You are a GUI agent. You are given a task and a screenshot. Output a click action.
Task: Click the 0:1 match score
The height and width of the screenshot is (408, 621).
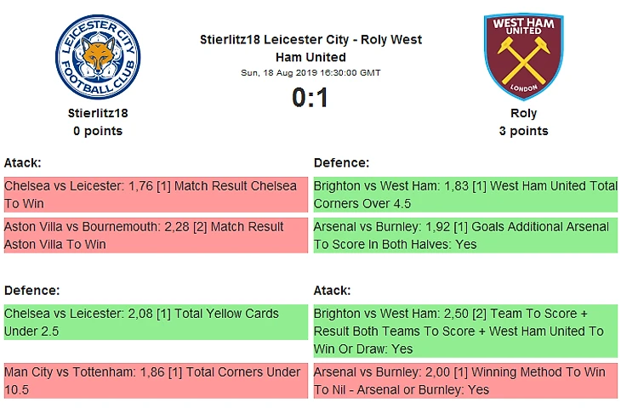pyautogui.click(x=310, y=99)
